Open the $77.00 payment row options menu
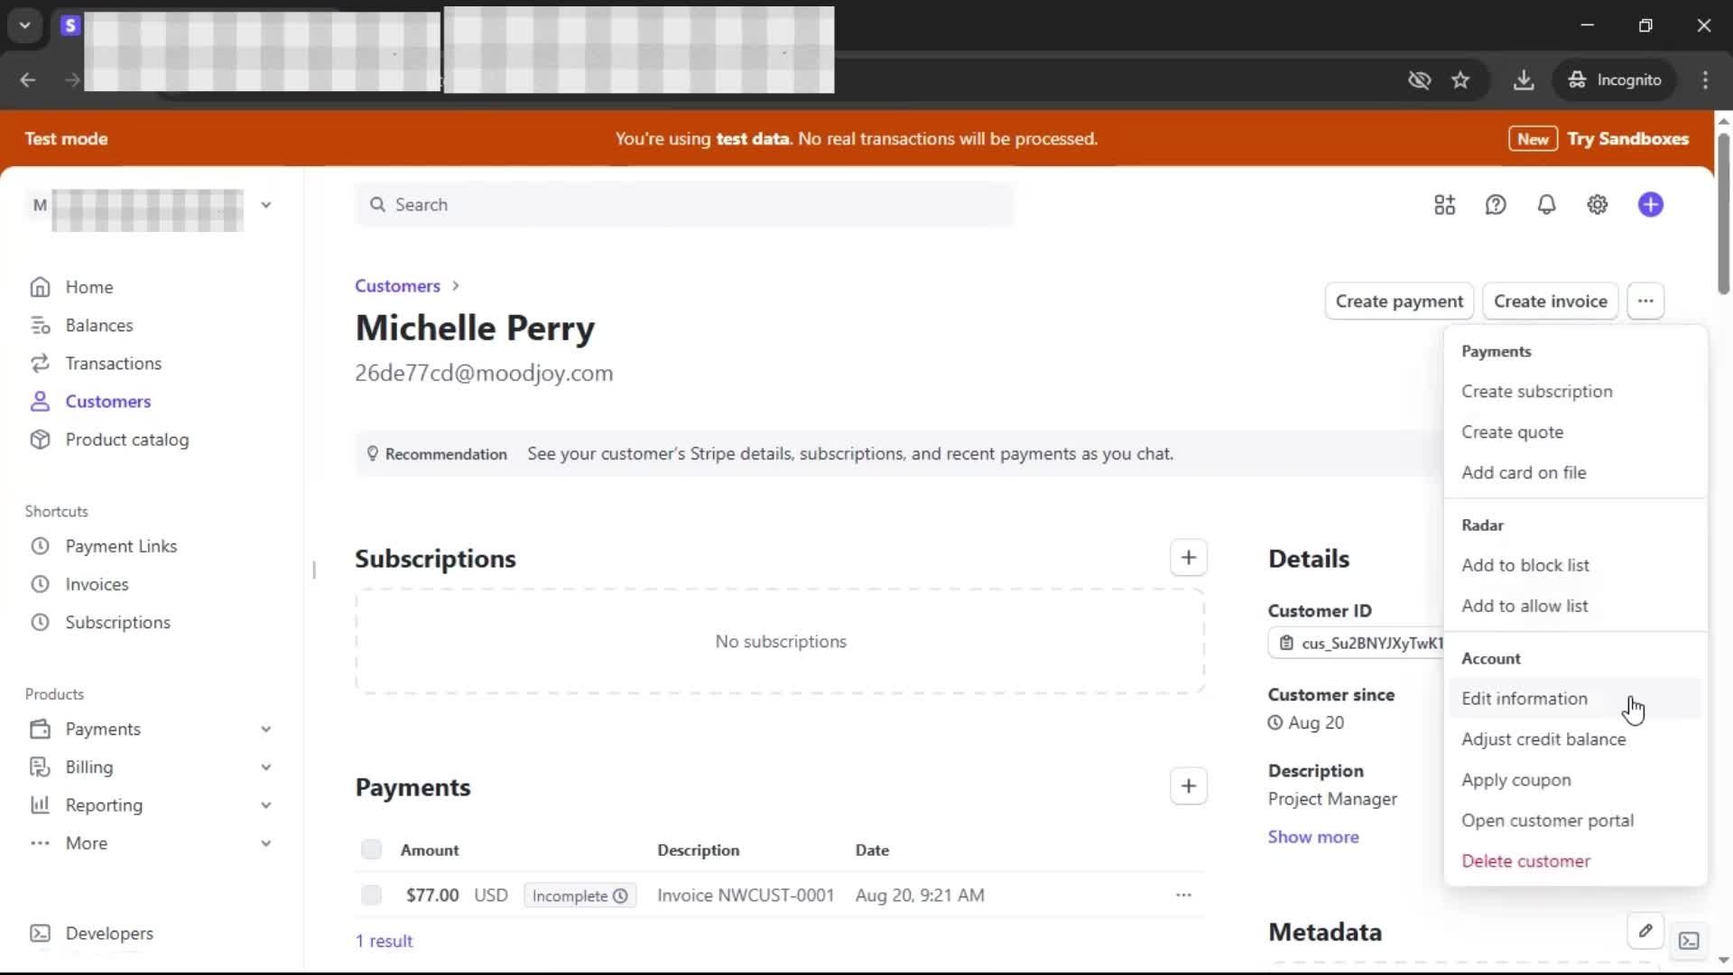The height and width of the screenshot is (975, 1733). pos(1183,896)
